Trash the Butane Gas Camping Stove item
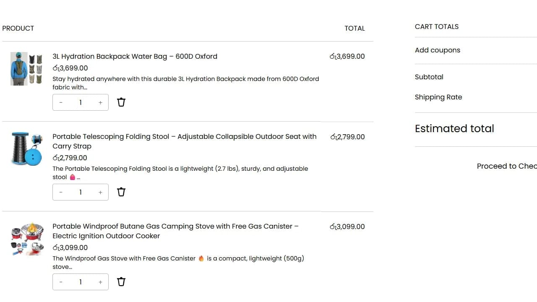Screen dimensions: 537x302 coord(121,282)
